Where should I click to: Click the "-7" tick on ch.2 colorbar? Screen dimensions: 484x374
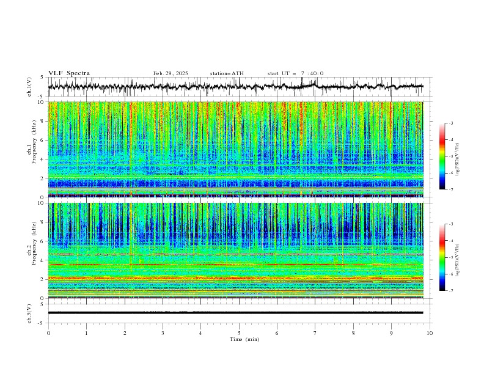(450, 291)
